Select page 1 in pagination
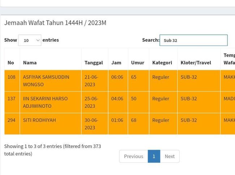Viewport: 235px width, 175px height. point(154,156)
